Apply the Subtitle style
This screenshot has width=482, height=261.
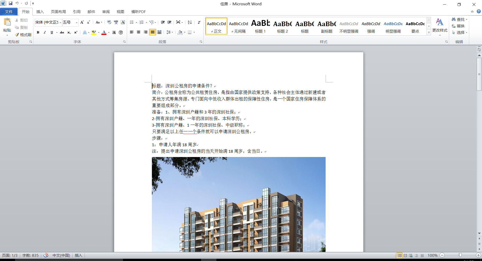327,26
